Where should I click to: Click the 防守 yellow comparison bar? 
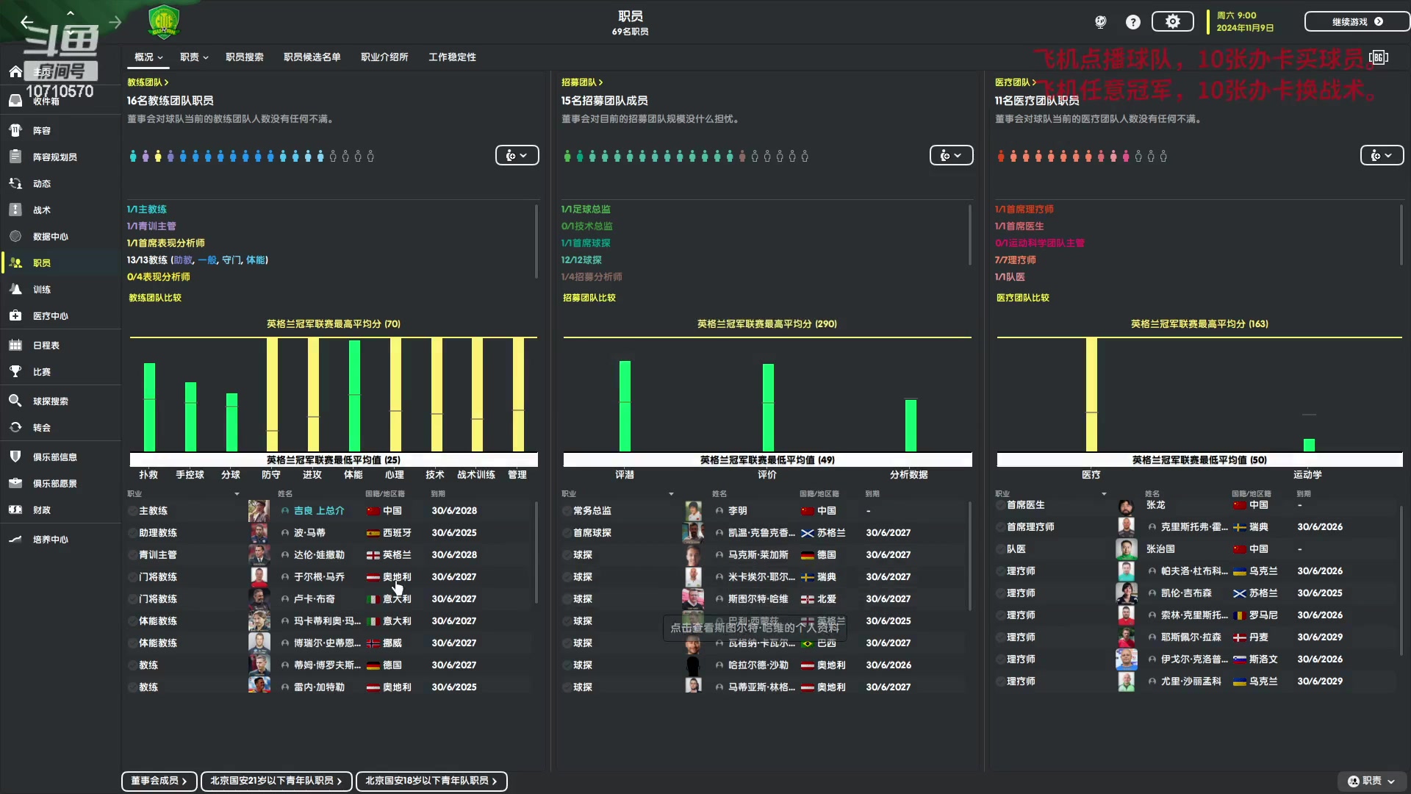(272, 395)
